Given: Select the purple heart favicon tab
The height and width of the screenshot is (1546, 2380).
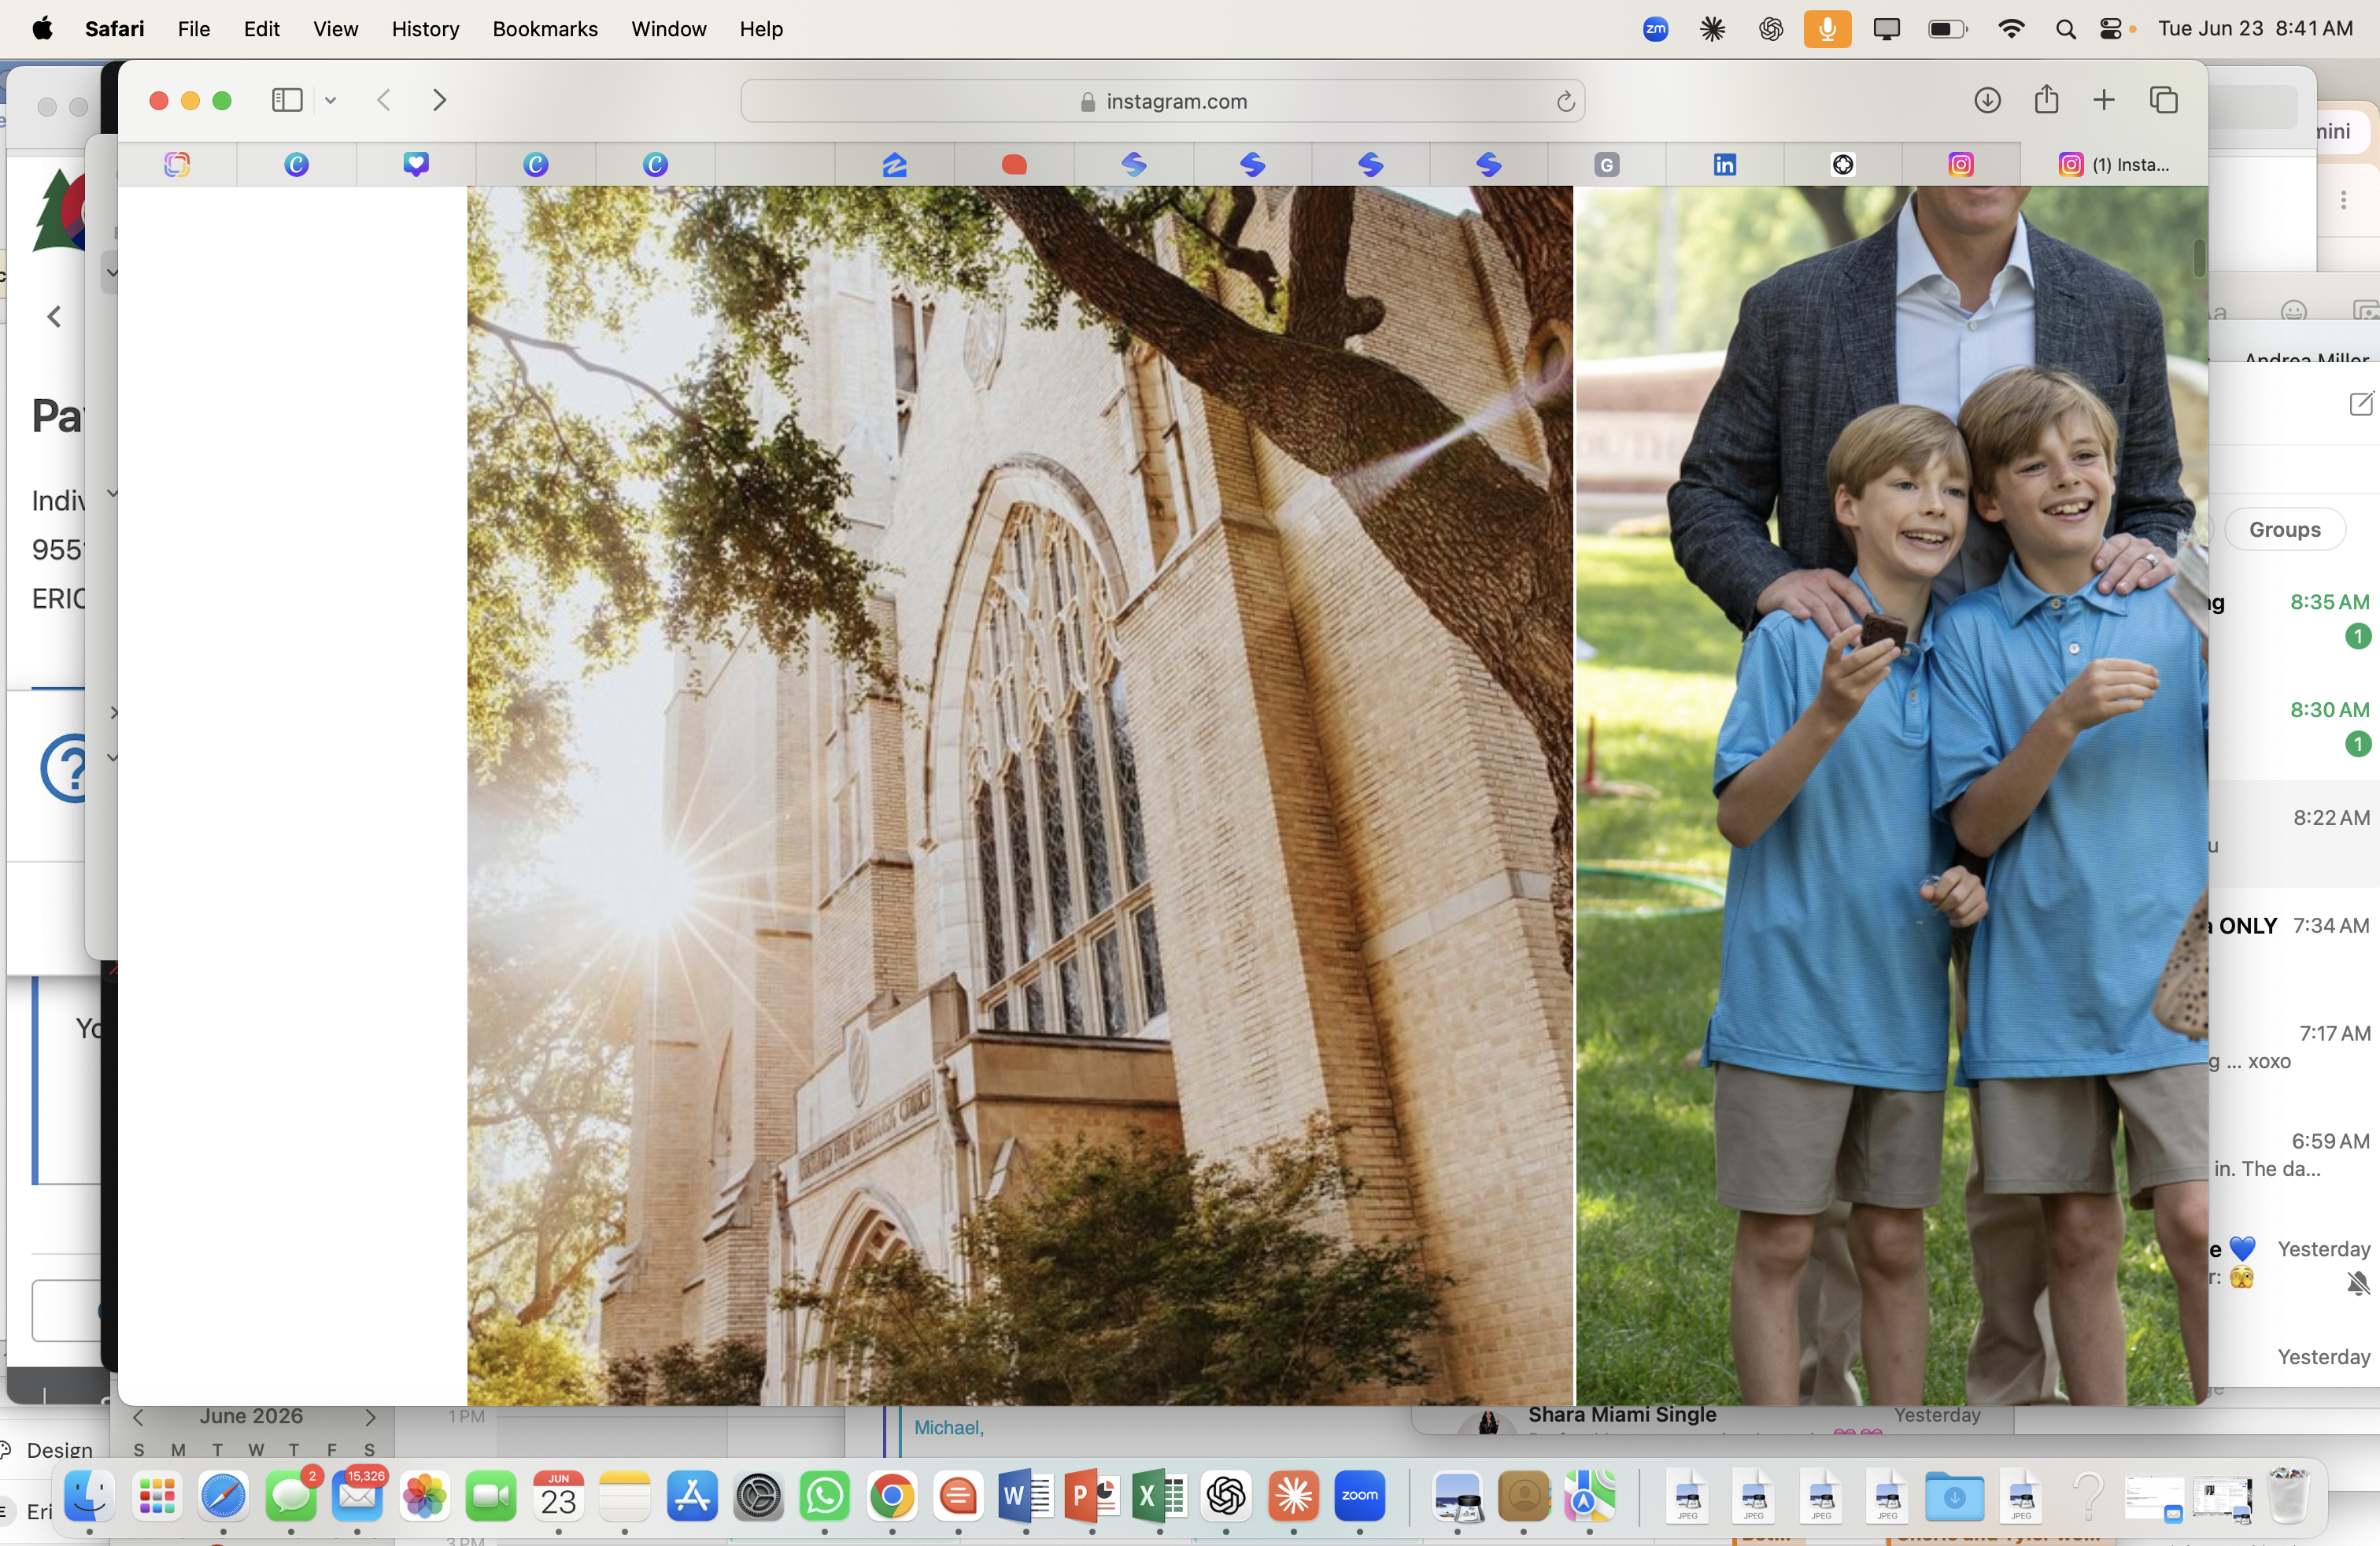Looking at the screenshot, I should tap(416, 164).
